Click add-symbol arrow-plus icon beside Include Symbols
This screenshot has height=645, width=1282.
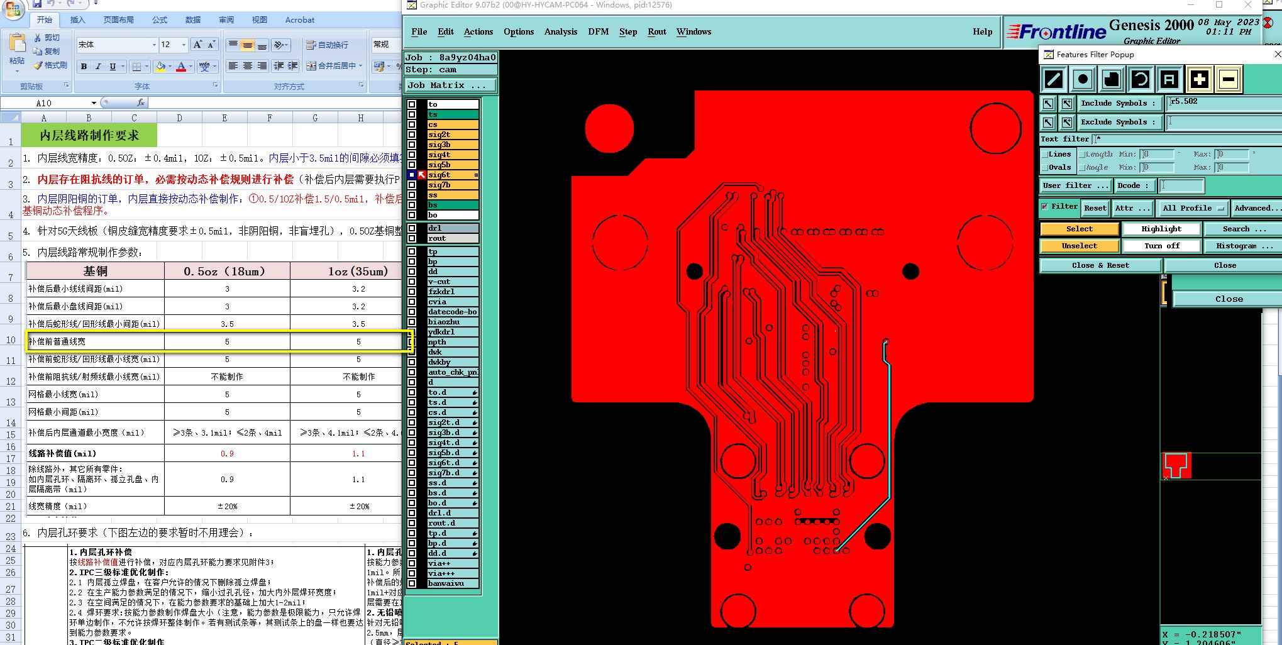point(1067,103)
